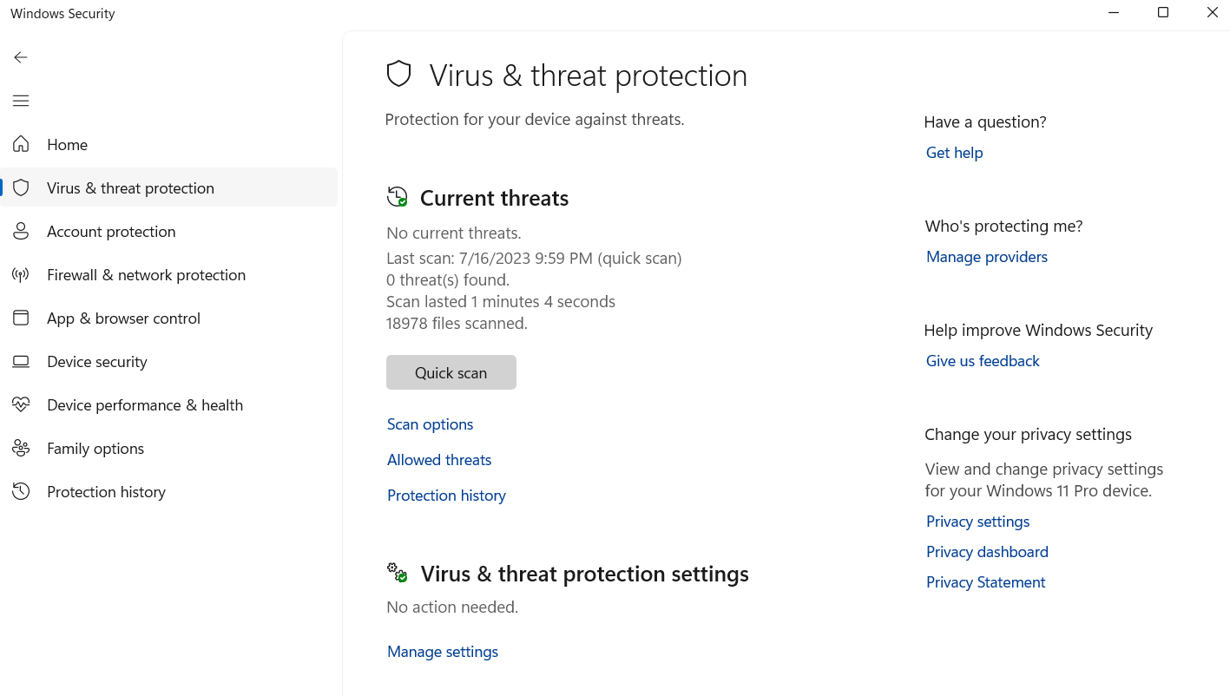Viewport: 1230px width, 696px height.
Task: Click the Family options people icon
Action: (21, 448)
